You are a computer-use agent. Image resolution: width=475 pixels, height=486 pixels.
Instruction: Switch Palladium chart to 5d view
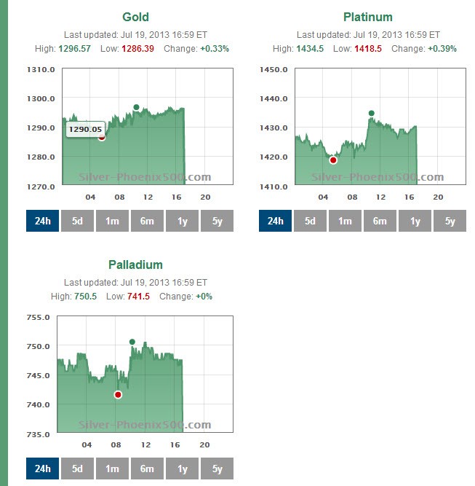[x=77, y=469]
